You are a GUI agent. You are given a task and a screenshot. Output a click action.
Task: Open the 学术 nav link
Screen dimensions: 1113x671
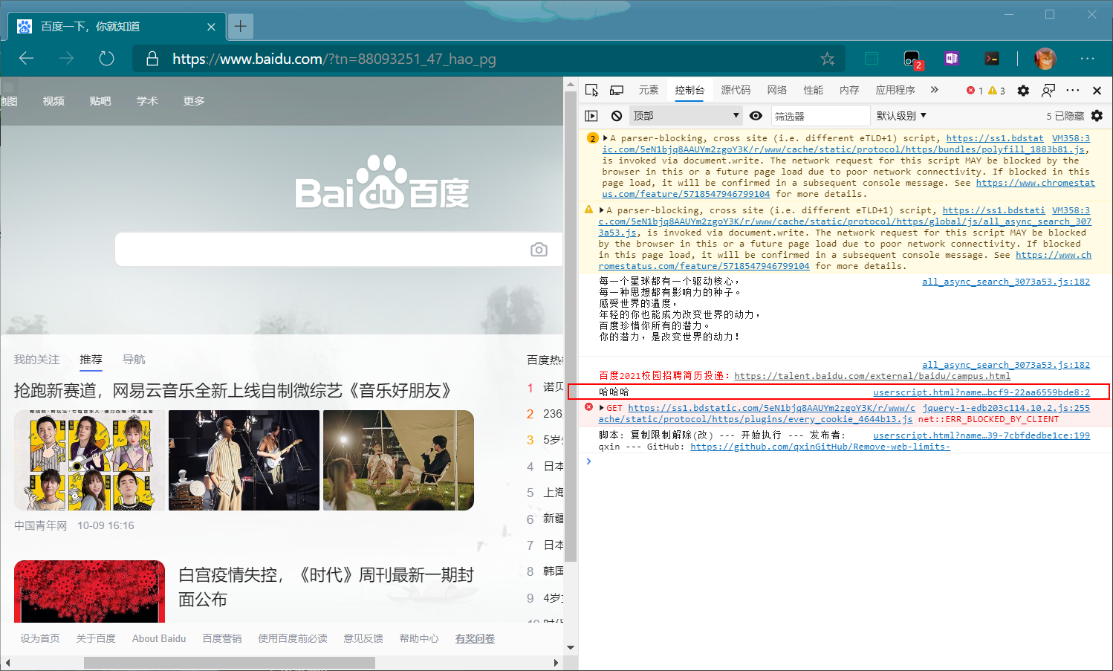click(x=147, y=101)
